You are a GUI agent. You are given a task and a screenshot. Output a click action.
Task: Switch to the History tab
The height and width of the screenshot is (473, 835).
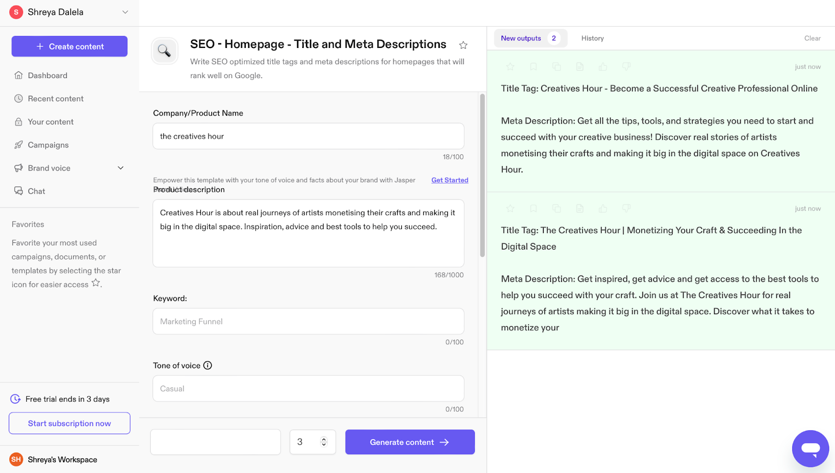pos(592,38)
